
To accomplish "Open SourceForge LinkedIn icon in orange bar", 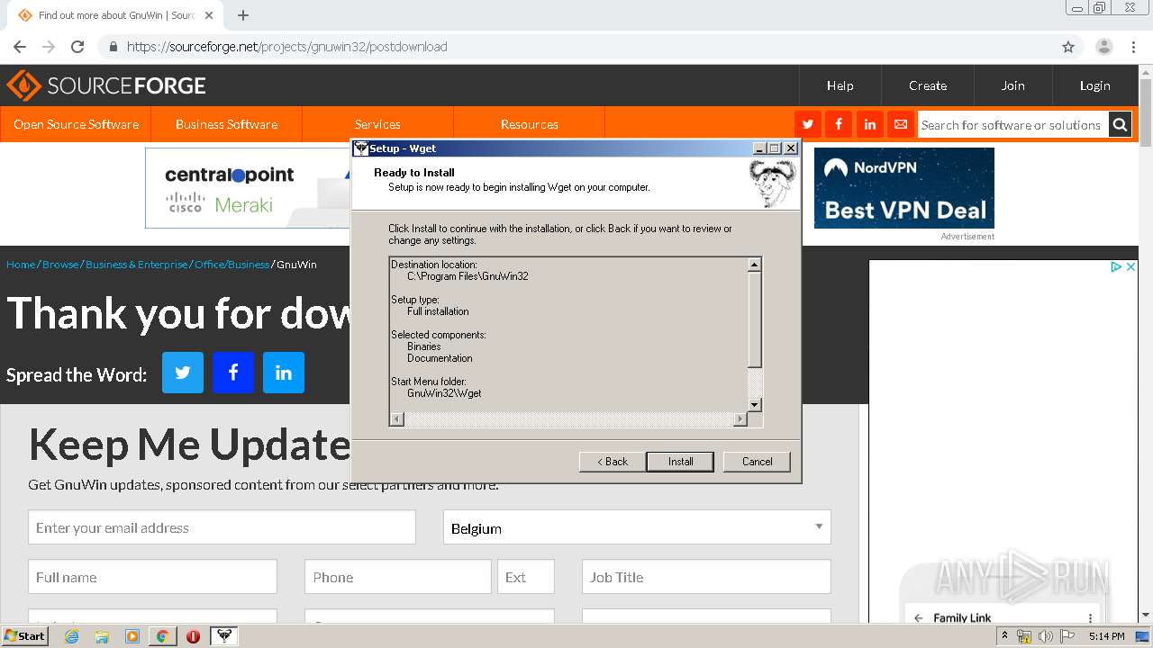I will click(x=869, y=124).
